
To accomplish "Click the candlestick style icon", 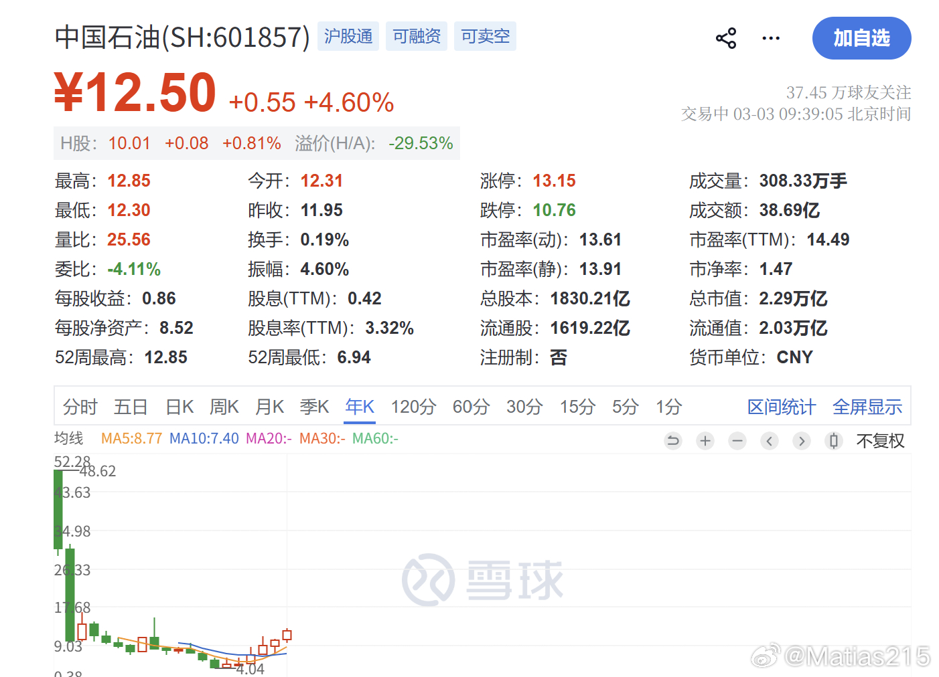I will (x=834, y=441).
